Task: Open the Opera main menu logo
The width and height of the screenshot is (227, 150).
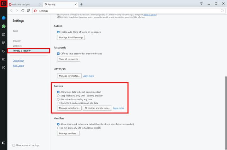Action: [3, 4]
